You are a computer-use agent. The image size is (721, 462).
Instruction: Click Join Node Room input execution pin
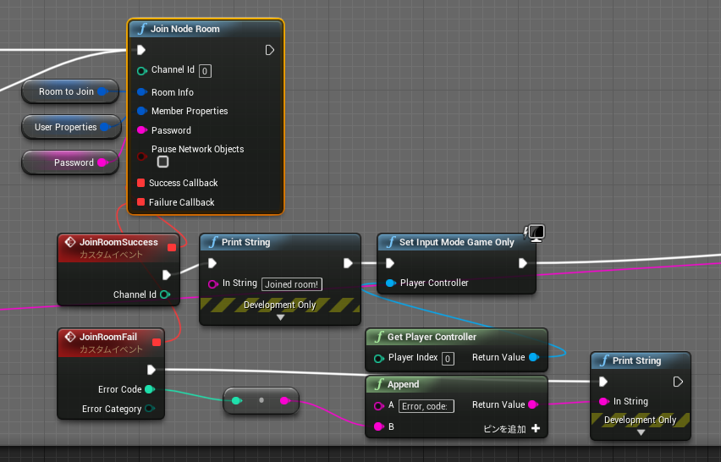tap(141, 50)
